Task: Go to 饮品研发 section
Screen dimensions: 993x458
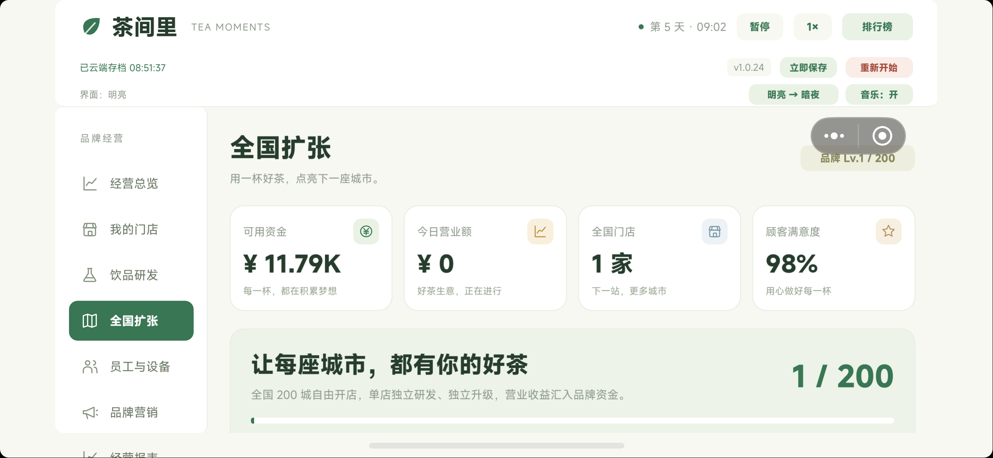Action: 131,275
